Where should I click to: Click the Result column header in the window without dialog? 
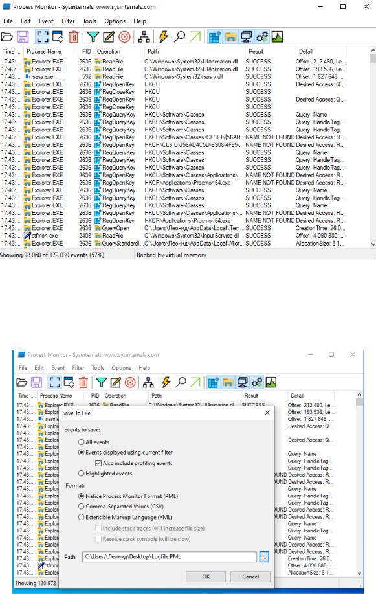click(x=270, y=52)
